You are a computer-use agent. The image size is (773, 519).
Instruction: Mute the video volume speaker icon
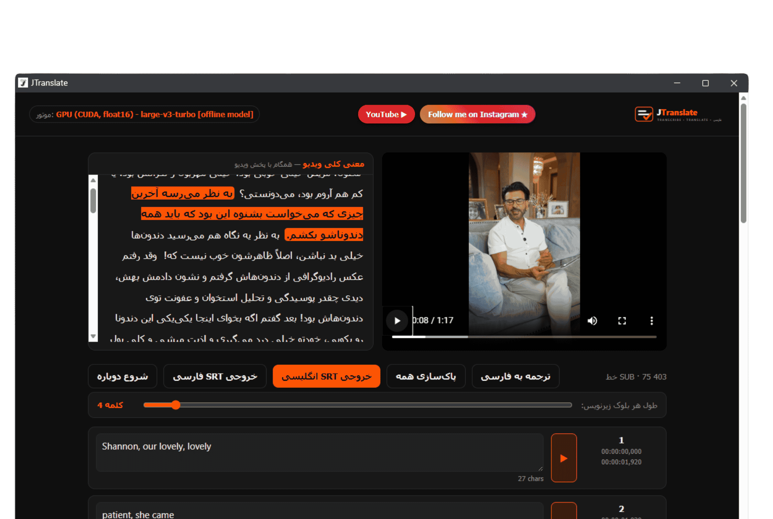tap(592, 321)
